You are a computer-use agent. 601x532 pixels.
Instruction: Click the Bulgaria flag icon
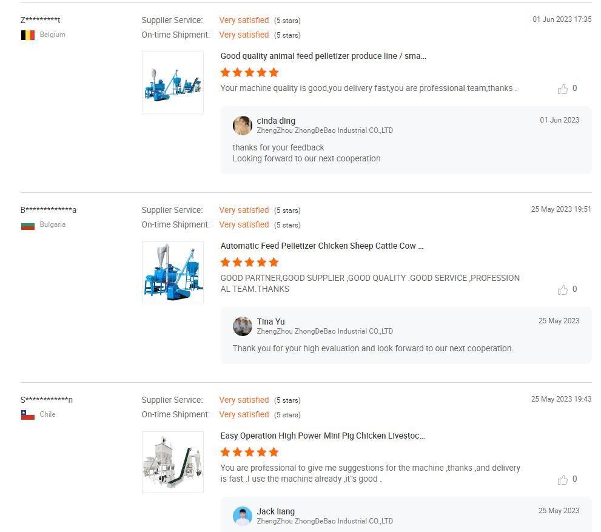pos(28,225)
